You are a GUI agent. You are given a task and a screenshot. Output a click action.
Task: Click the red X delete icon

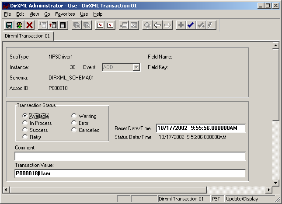click(x=29, y=25)
